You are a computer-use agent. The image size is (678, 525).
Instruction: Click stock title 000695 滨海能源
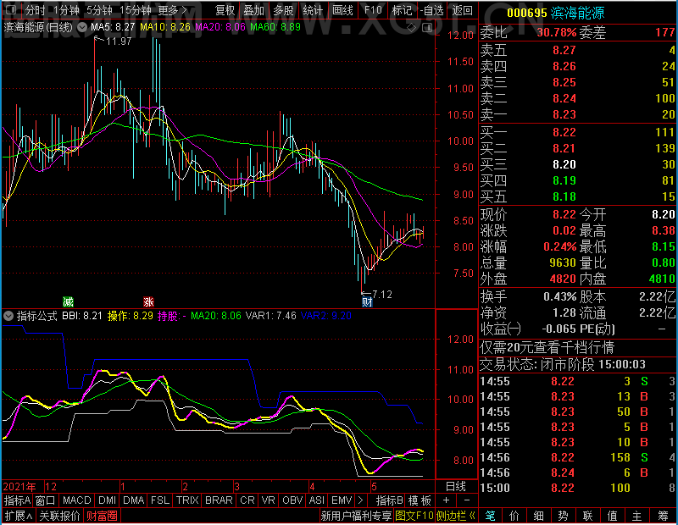click(x=556, y=13)
